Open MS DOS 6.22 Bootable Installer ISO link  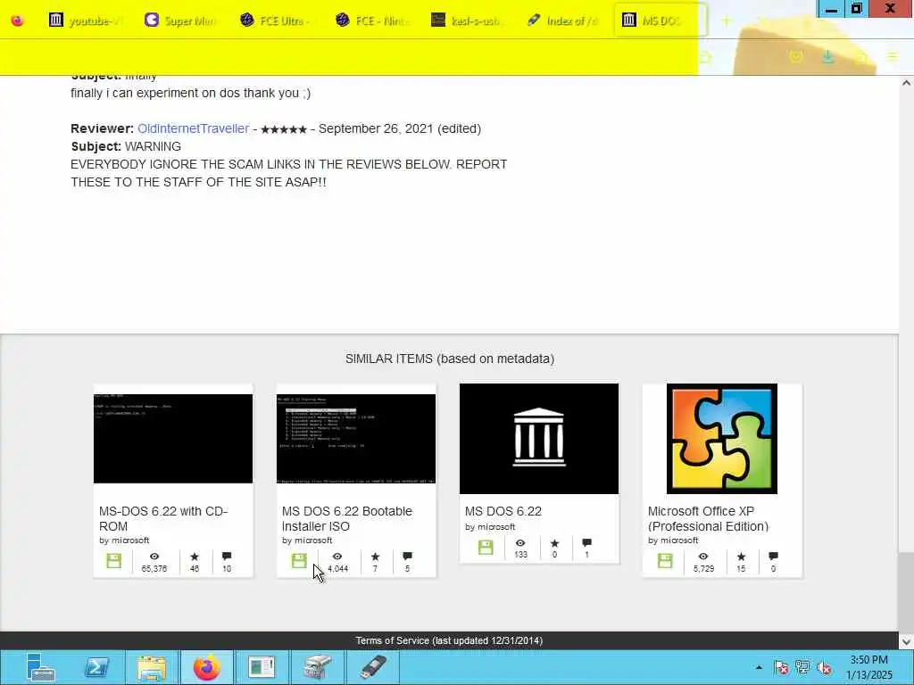pyautogui.click(x=347, y=518)
